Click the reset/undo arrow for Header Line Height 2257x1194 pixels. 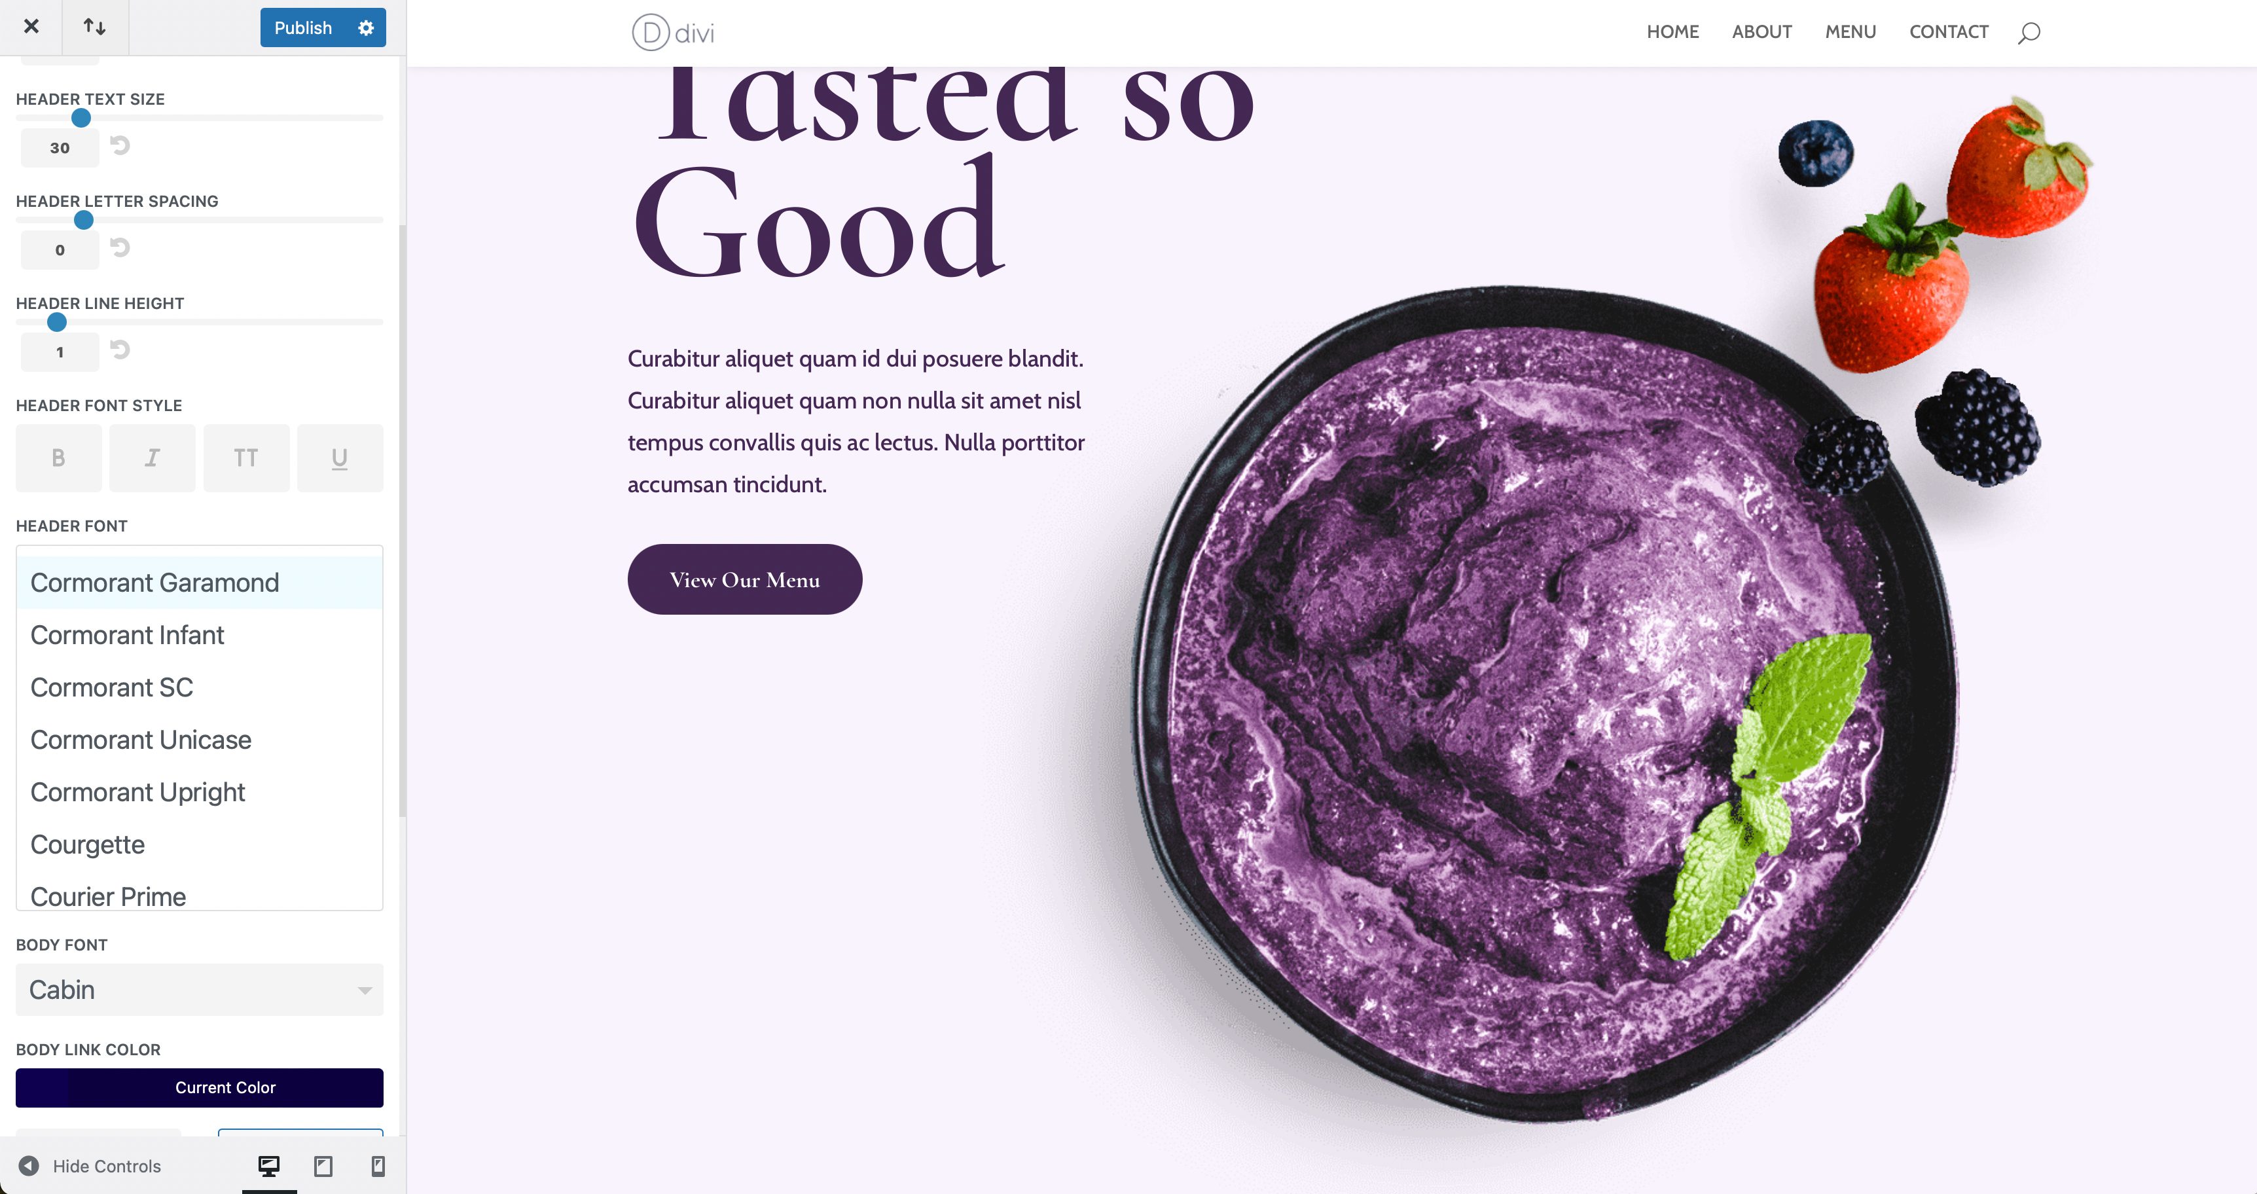click(121, 351)
